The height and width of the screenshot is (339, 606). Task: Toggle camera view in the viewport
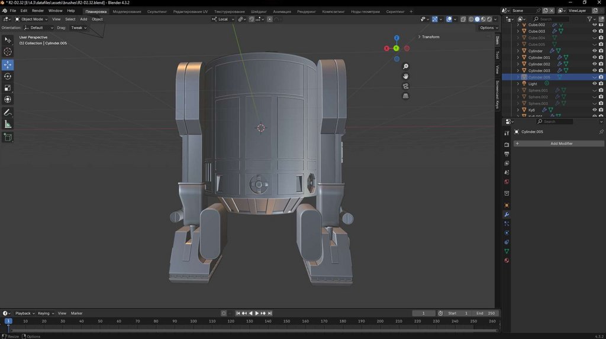point(406,86)
